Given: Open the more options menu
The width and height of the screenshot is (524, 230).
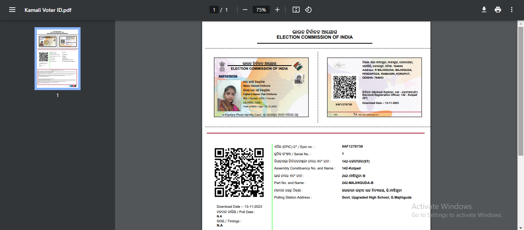Looking at the screenshot, I should point(512,9).
